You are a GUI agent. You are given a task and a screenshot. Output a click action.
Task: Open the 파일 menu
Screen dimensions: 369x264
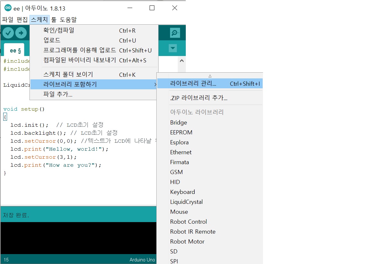pyautogui.click(x=8, y=20)
